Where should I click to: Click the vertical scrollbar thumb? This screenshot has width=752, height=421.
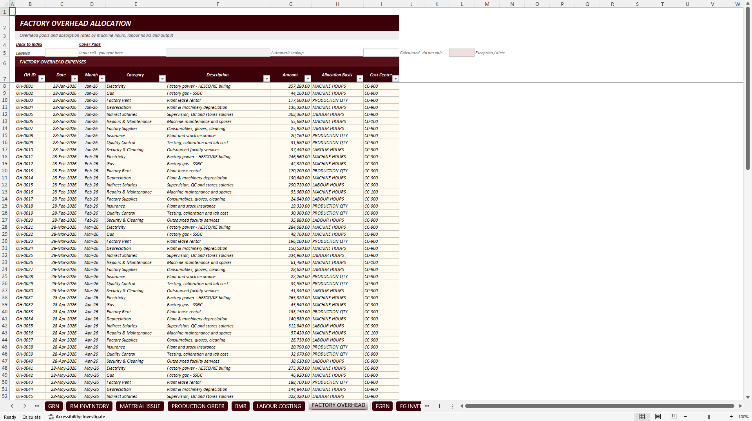pos(748,89)
